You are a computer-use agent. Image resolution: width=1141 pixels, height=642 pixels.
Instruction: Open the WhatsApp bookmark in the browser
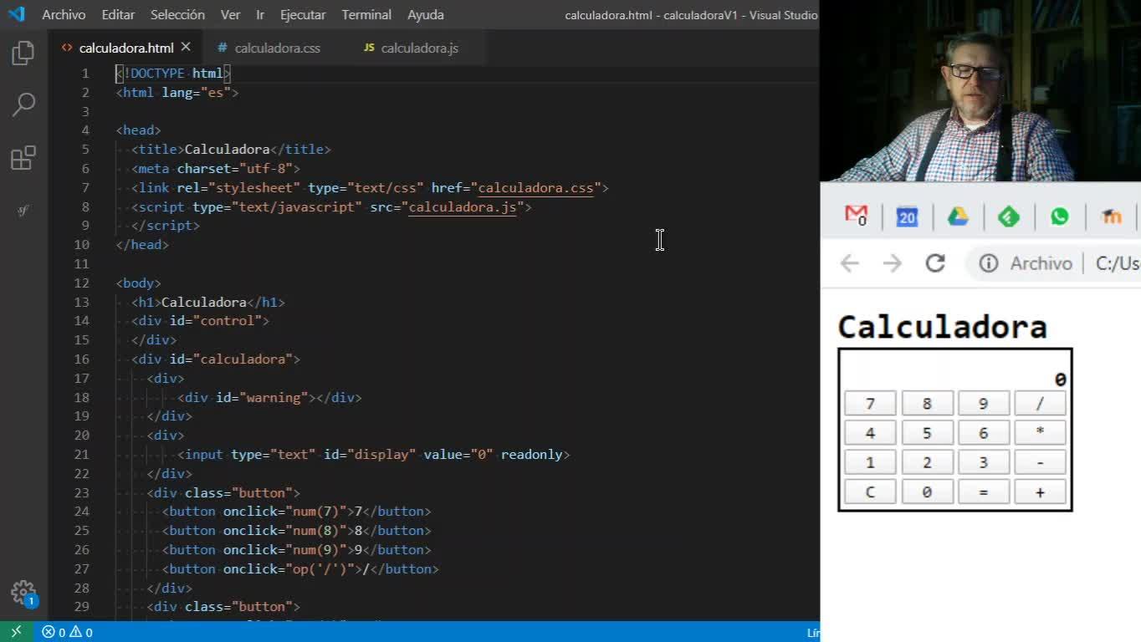1060,217
